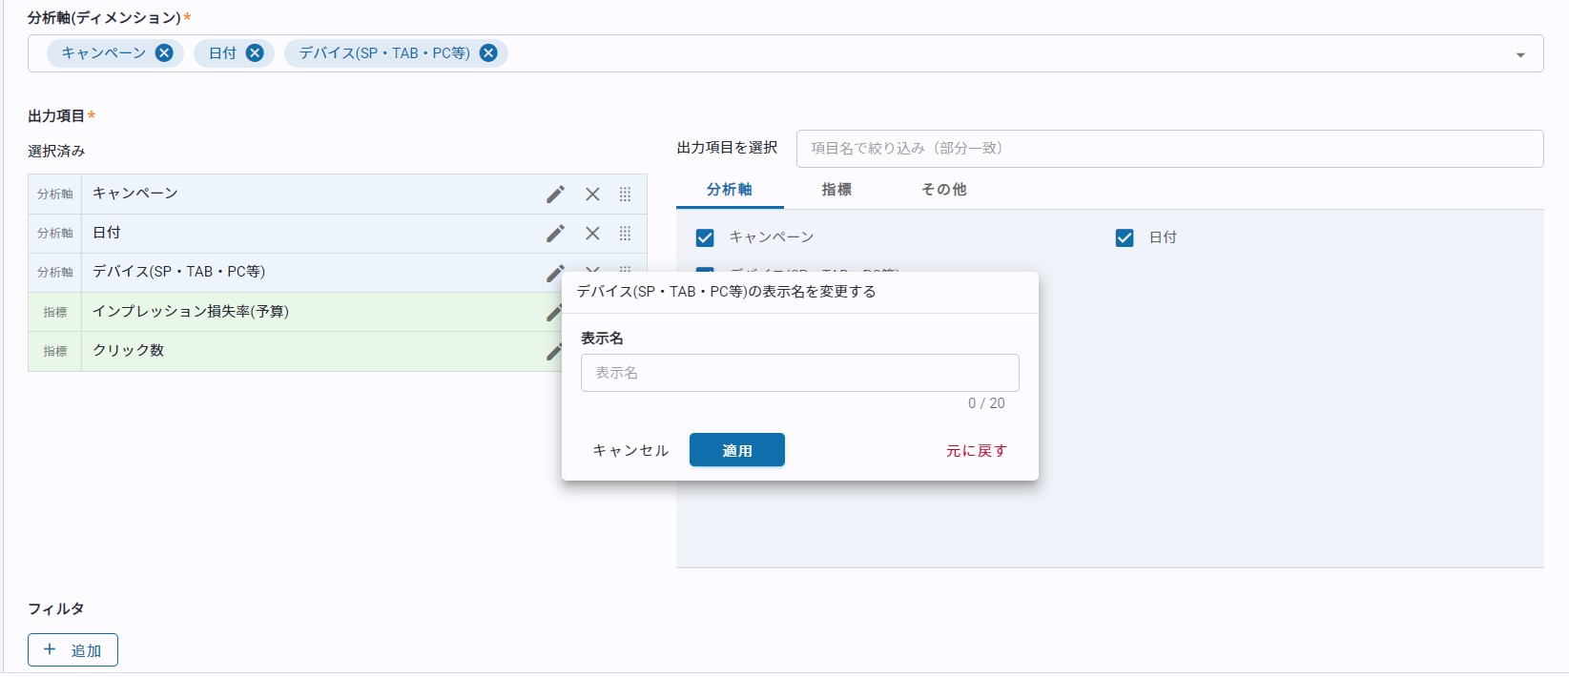This screenshot has height=677, width=1569.
Task: Click the 追加 filter button
Action: 72,650
